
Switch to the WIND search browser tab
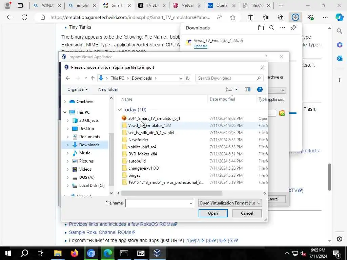coord(47,5)
